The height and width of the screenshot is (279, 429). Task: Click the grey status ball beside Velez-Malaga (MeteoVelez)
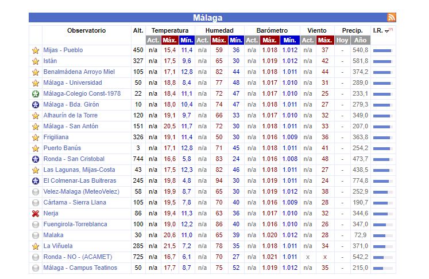pyautogui.click(x=36, y=192)
